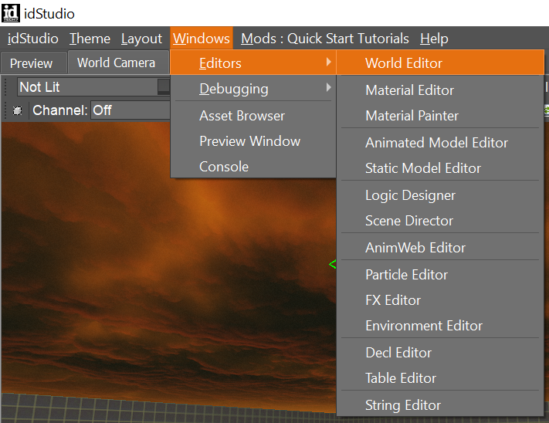Open Mods : Quick Start Tutorials menu
This screenshot has width=549, height=423.
click(x=324, y=39)
